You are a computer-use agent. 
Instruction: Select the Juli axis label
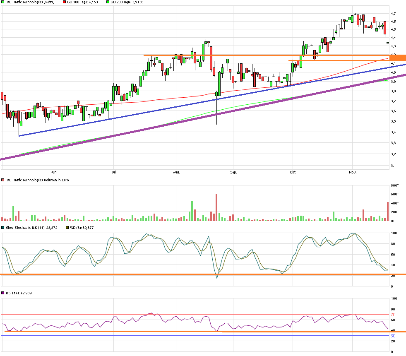pos(114,171)
